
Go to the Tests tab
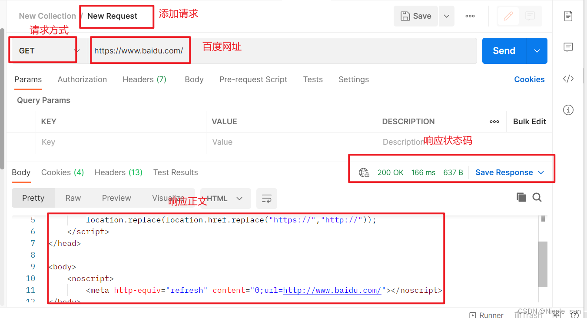pos(313,79)
